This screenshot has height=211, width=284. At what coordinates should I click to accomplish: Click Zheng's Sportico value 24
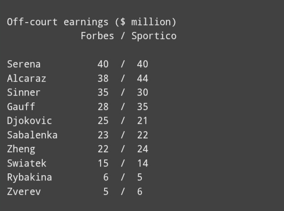click(x=142, y=149)
